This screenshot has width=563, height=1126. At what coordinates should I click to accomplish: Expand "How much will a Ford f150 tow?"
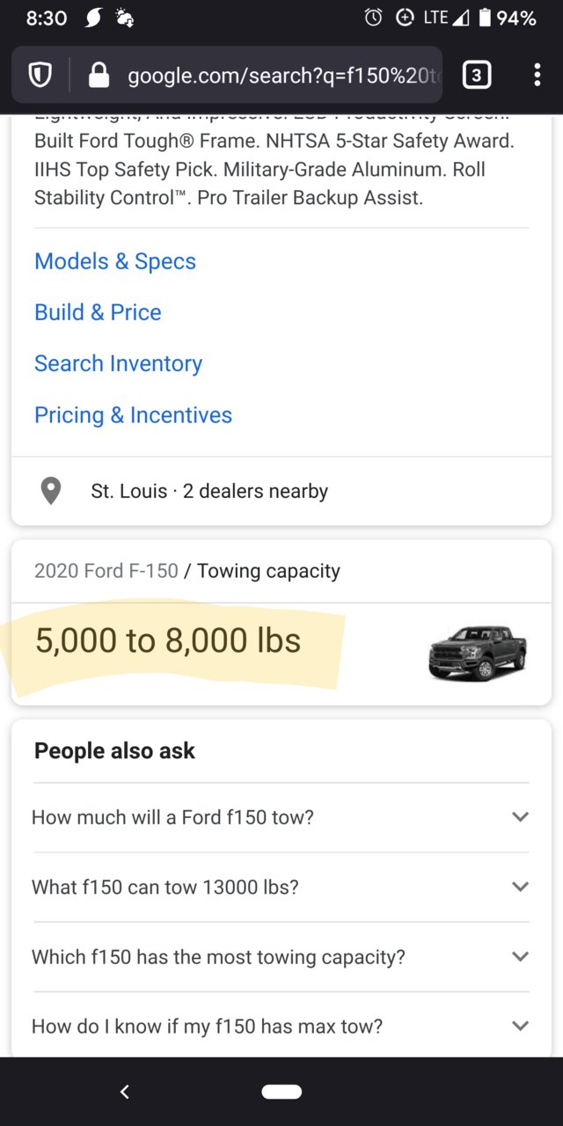(x=281, y=817)
